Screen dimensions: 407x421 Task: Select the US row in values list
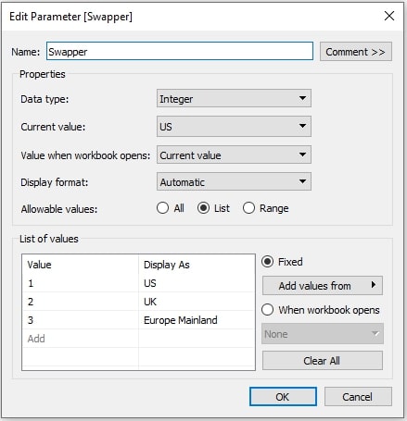(138, 283)
